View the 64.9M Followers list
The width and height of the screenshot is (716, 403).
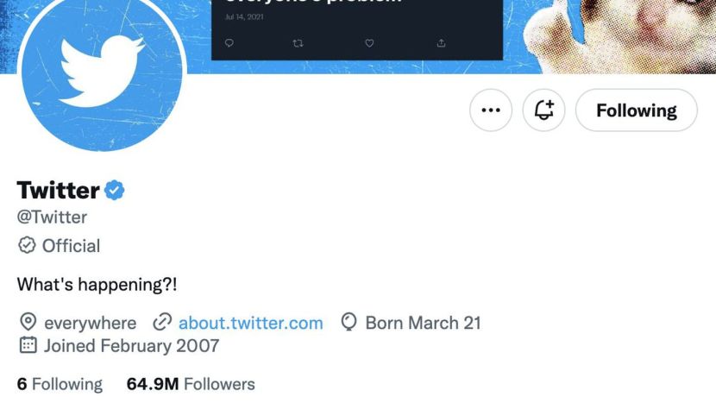point(191,384)
